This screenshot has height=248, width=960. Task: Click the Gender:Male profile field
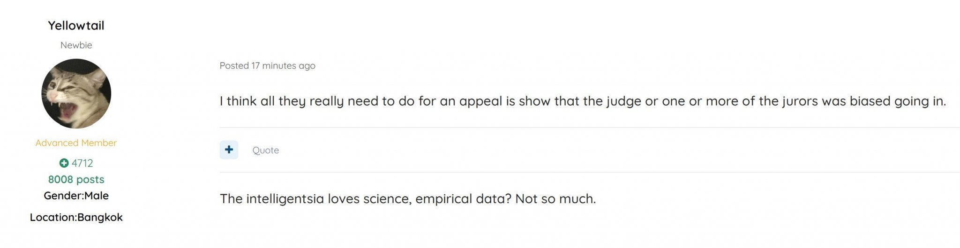click(76, 196)
